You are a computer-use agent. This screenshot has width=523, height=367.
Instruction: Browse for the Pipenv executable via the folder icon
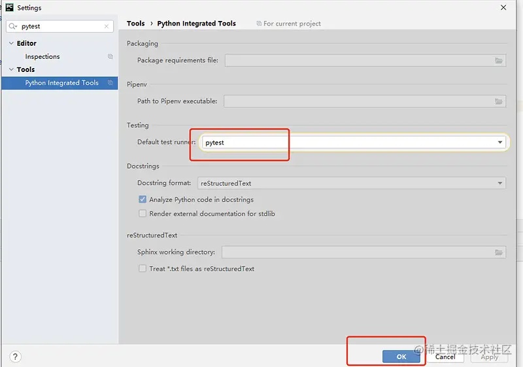(x=499, y=101)
